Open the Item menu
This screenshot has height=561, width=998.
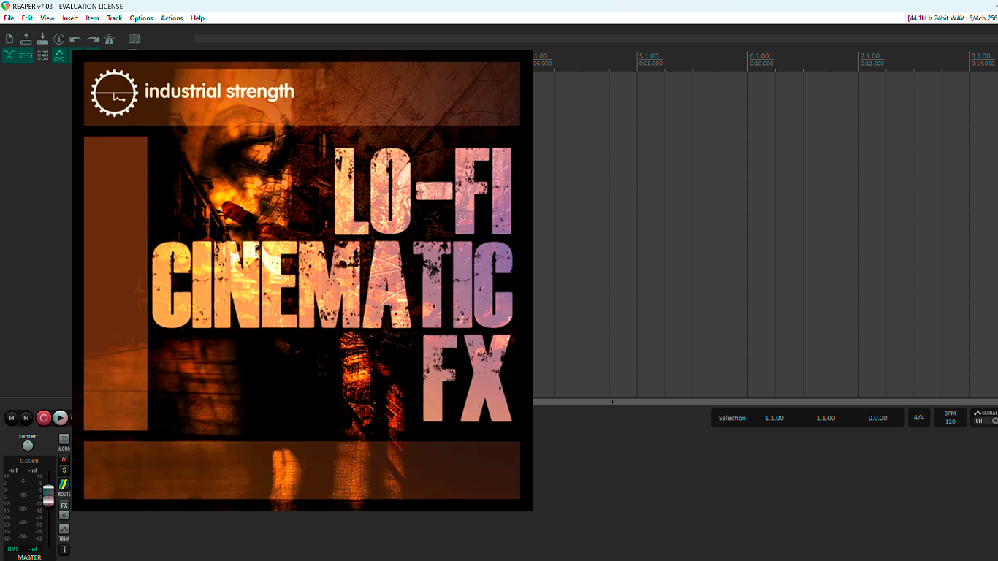coord(92,18)
